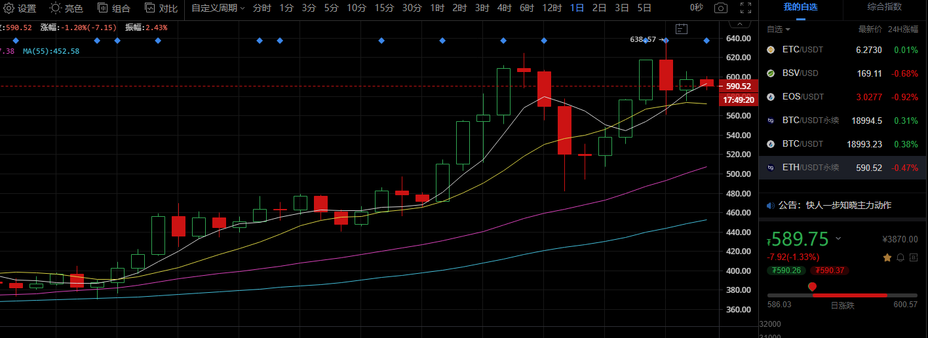Image resolution: width=928 pixels, height=338 pixels.
Task: Click the 0秒 refresh countdown label
Action: 697,9
